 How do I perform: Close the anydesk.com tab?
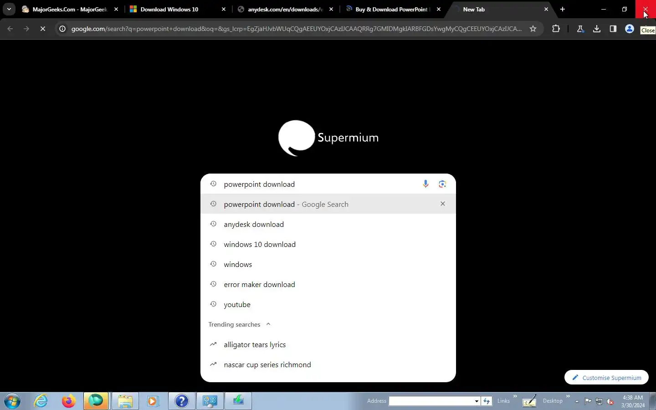point(331,9)
